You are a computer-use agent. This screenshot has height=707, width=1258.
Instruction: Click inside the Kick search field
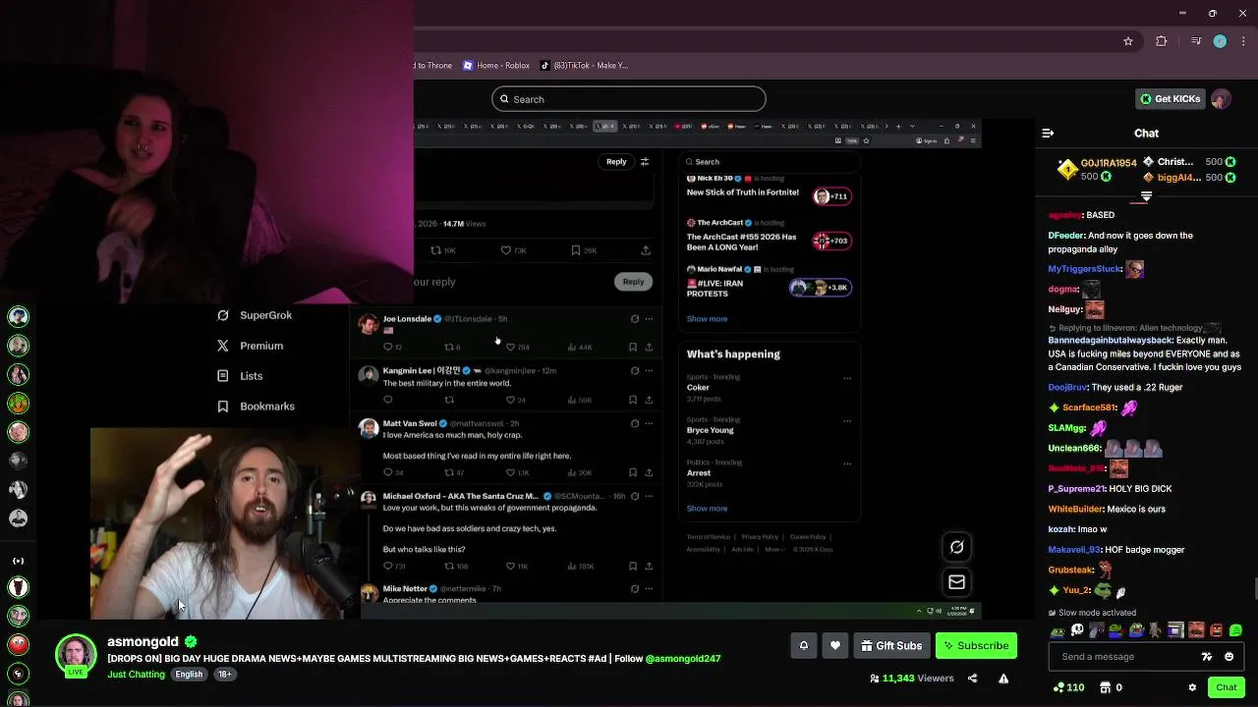(629, 99)
